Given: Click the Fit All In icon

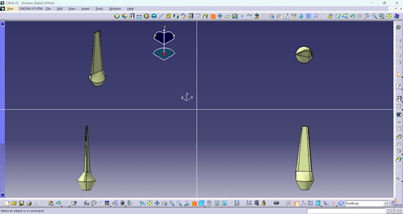Looking at the screenshot, I should 149,203.
